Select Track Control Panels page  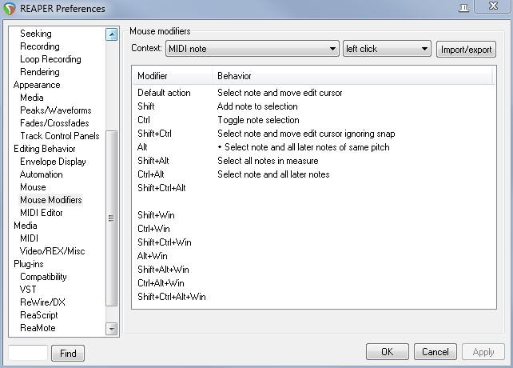(x=59, y=136)
